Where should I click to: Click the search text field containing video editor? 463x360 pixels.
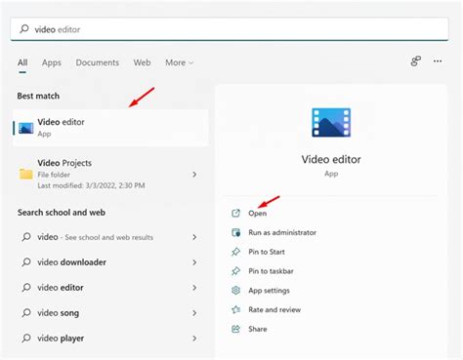pyautogui.click(x=230, y=29)
